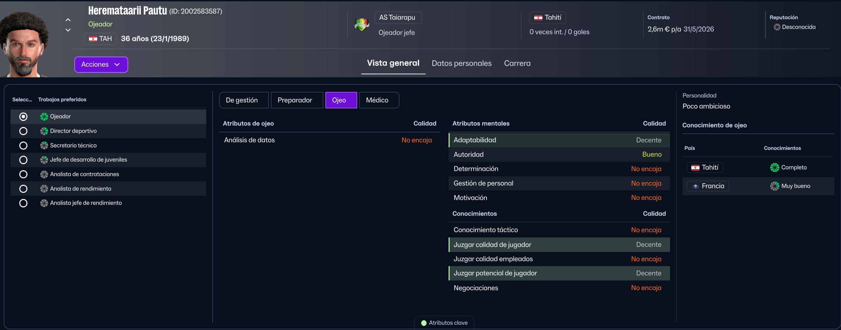This screenshot has width=841, height=330.
Task: Click the Juzgar potencial de jugador row
Action: (x=559, y=273)
